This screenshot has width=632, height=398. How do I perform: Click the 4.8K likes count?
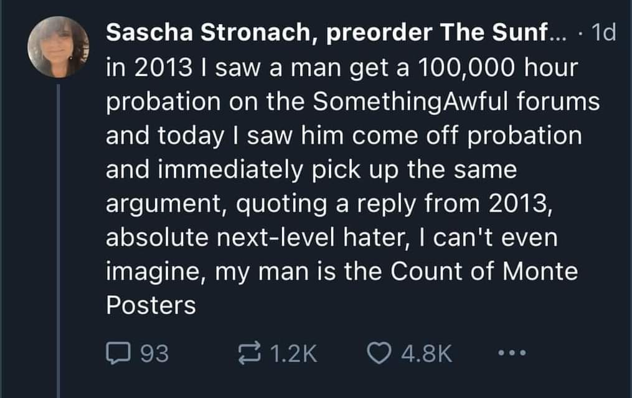[426, 354]
